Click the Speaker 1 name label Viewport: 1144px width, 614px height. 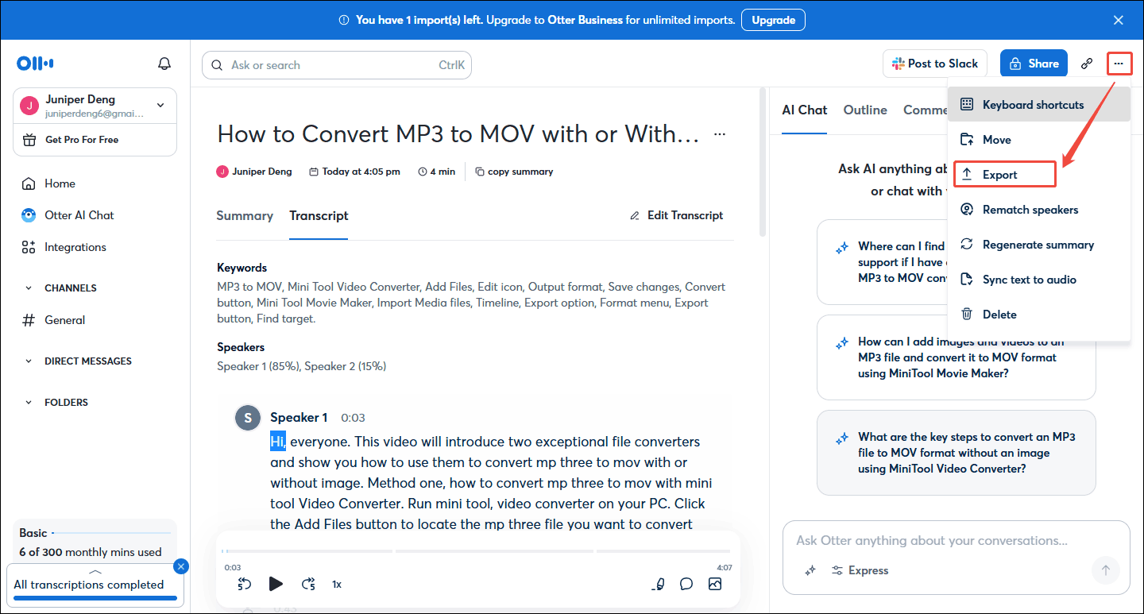pyautogui.click(x=299, y=418)
